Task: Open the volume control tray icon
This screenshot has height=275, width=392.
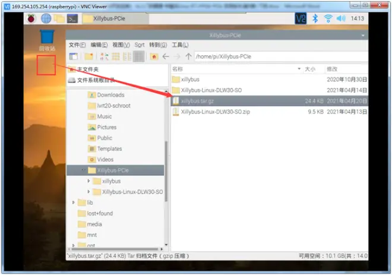Action: (341, 18)
